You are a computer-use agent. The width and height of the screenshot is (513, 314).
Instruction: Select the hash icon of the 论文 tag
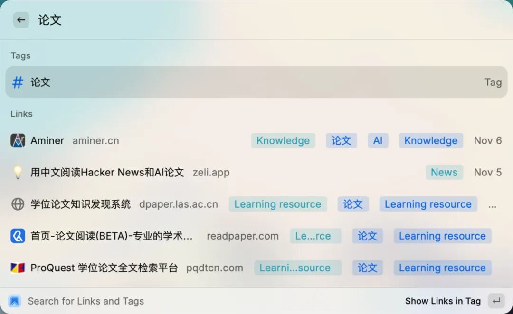18,83
